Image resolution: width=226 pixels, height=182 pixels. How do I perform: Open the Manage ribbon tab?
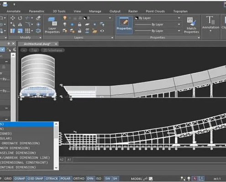[95, 11]
